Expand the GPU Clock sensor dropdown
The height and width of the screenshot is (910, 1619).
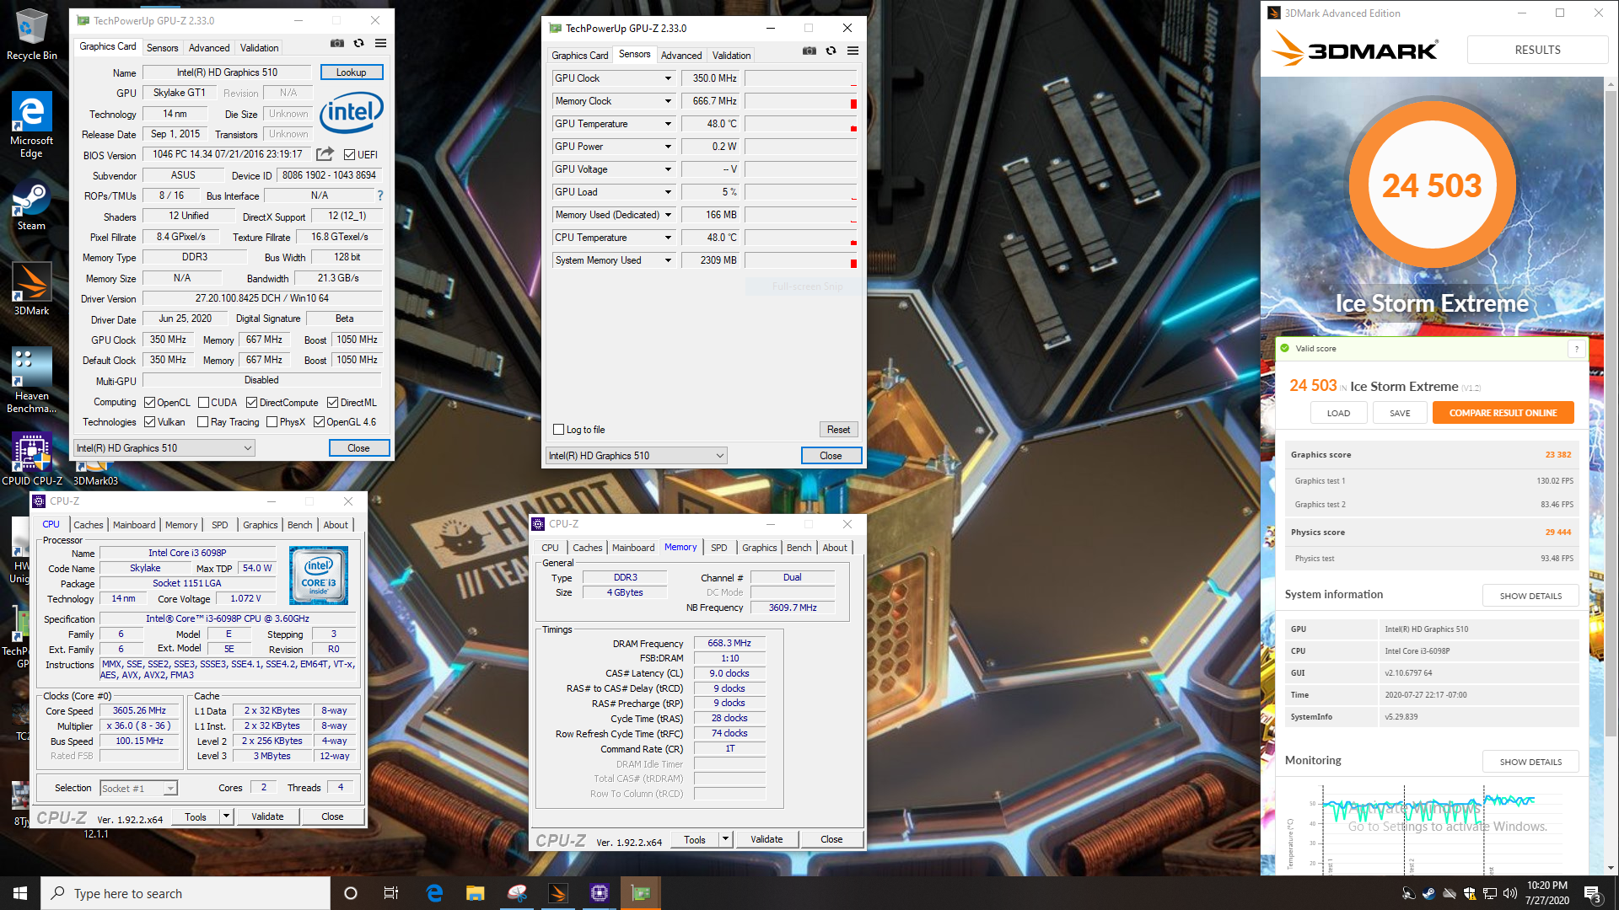click(668, 78)
